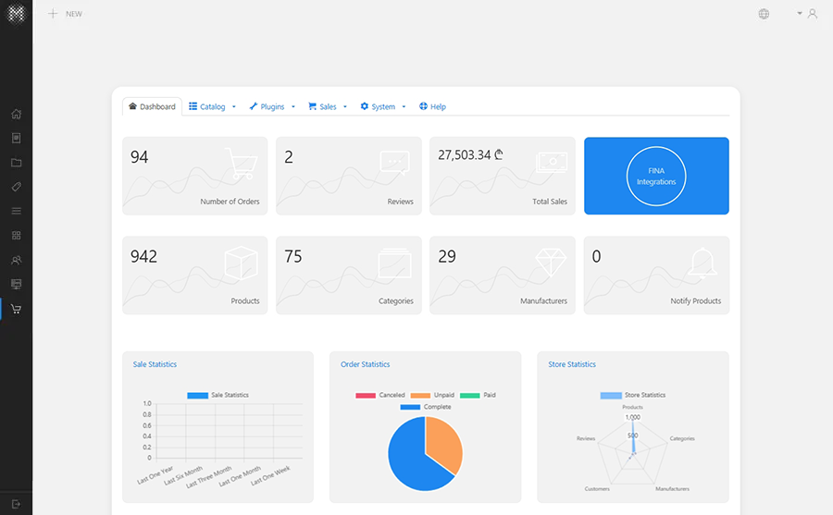Open the globe language icon
Image resolution: width=833 pixels, height=515 pixels.
point(764,14)
